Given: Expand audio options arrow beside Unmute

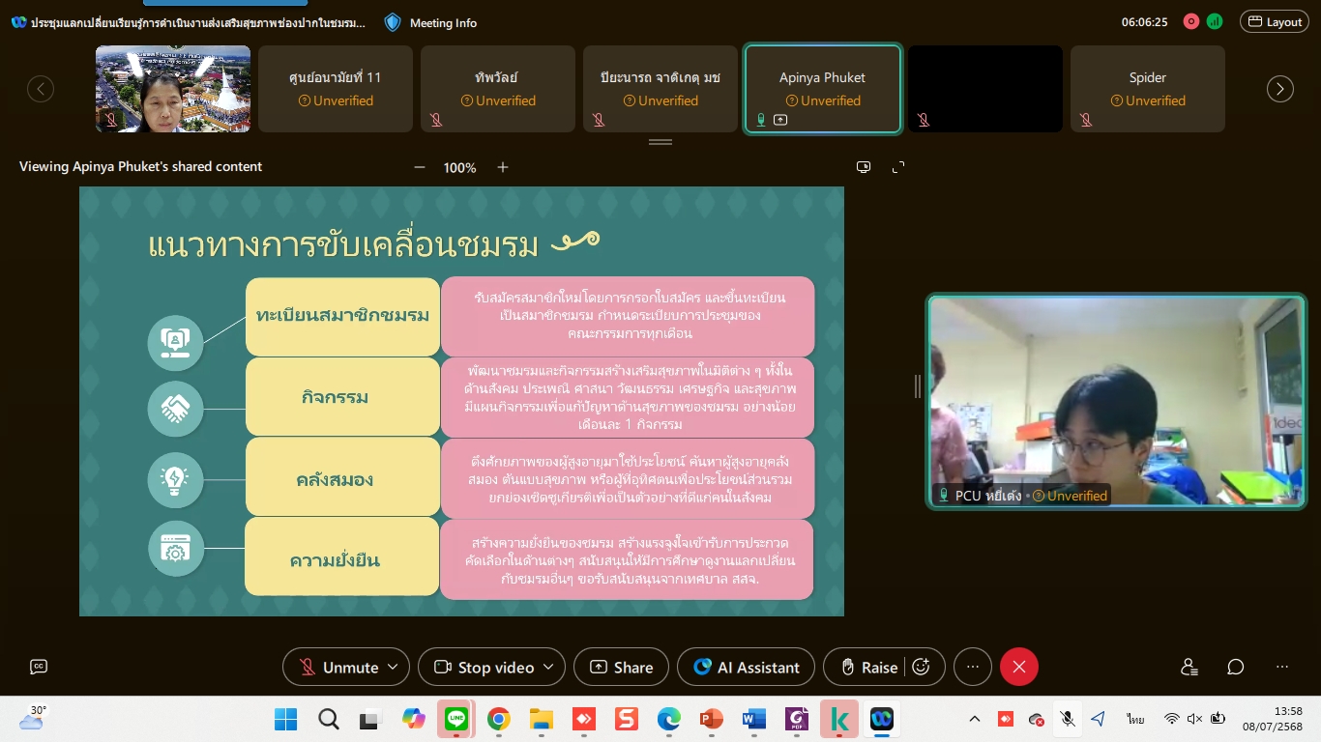Looking at the screenshot, I should point(393,667).
